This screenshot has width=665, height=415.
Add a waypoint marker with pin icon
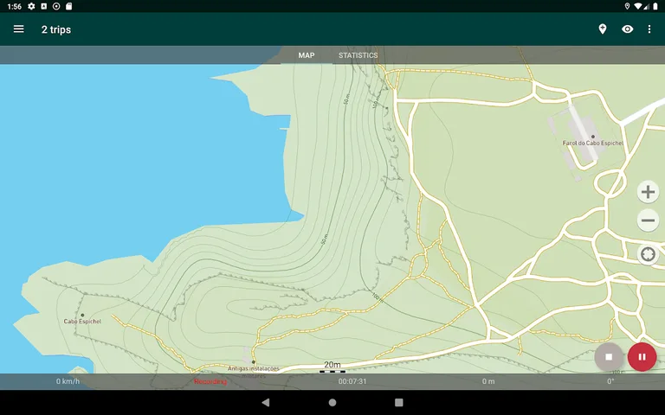pyautogui.click(x=603, y=29)
